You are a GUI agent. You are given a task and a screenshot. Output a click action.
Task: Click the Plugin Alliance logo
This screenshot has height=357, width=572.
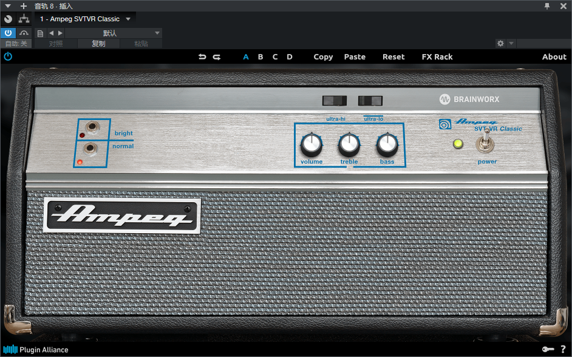tap(35, 350)
